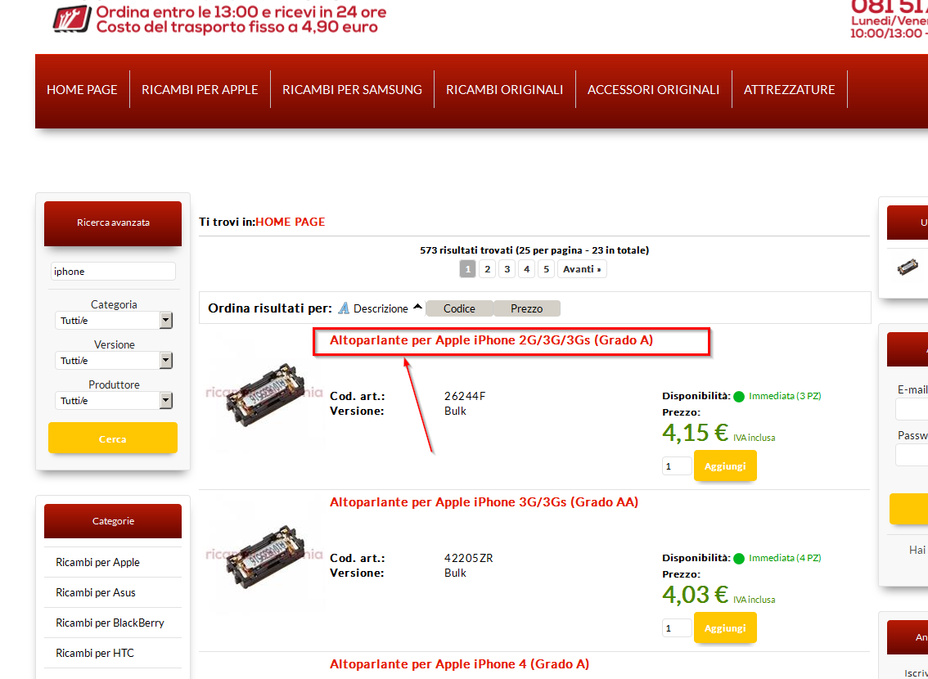The height and width of the screenshot is (679, 928).
Task: Click quantity field for item 26244F
Action: click(x=677, y=466)
